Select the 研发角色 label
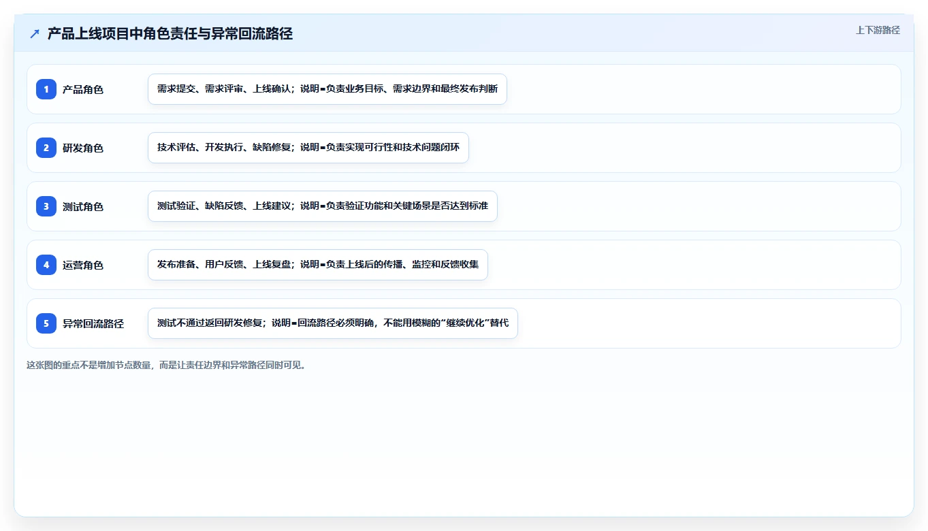The height and width of the screenshot is (531, 928). point(83,148)
